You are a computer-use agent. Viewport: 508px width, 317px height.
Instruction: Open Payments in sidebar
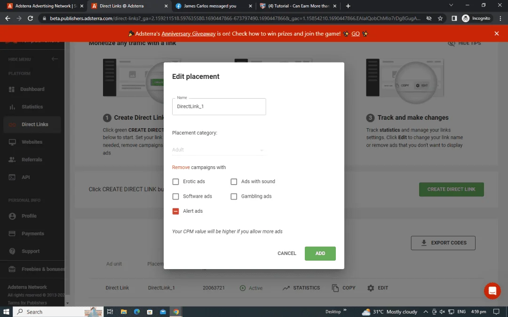(32, 233)
